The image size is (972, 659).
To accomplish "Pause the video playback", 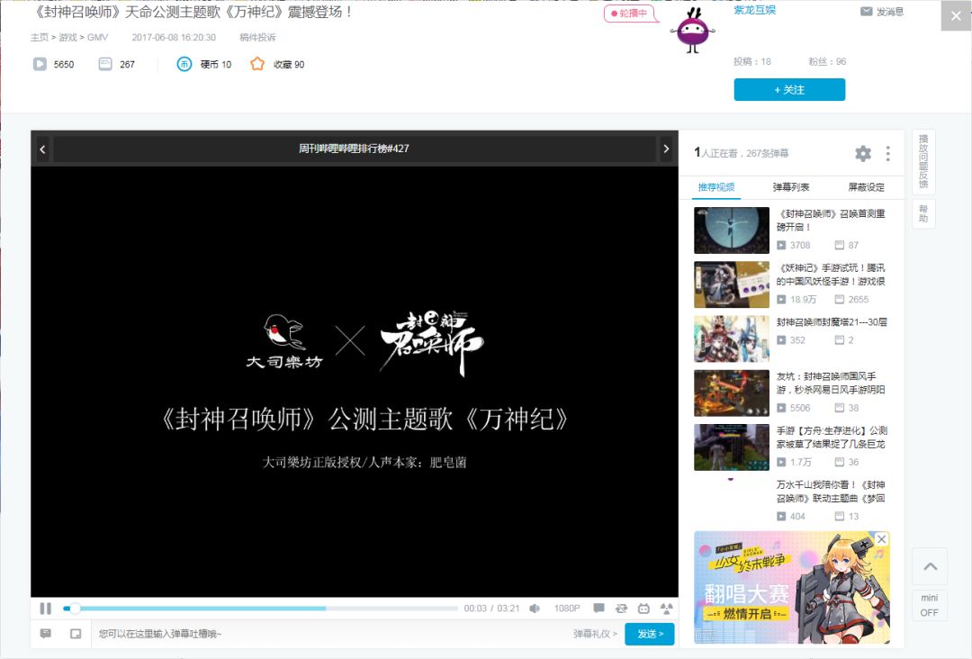I will tap(45, 609).
